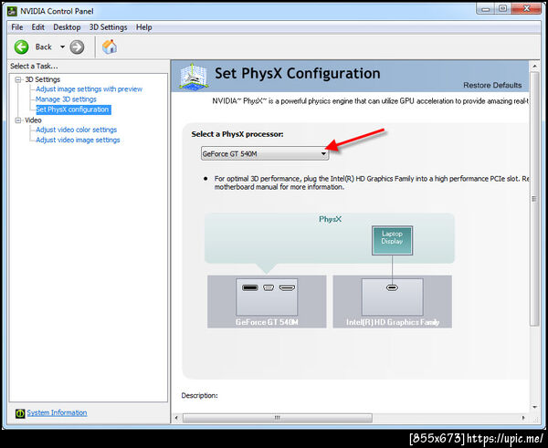Open the Edit menu
The width and height of the screenshot is (548, 448).
[37, 27]
